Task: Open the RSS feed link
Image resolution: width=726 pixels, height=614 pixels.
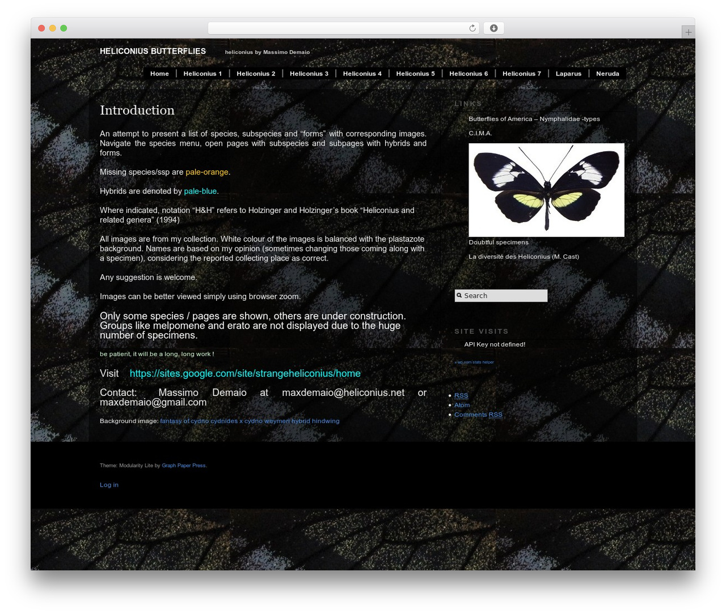Action: pyautogui.click(x=461, y=395)
